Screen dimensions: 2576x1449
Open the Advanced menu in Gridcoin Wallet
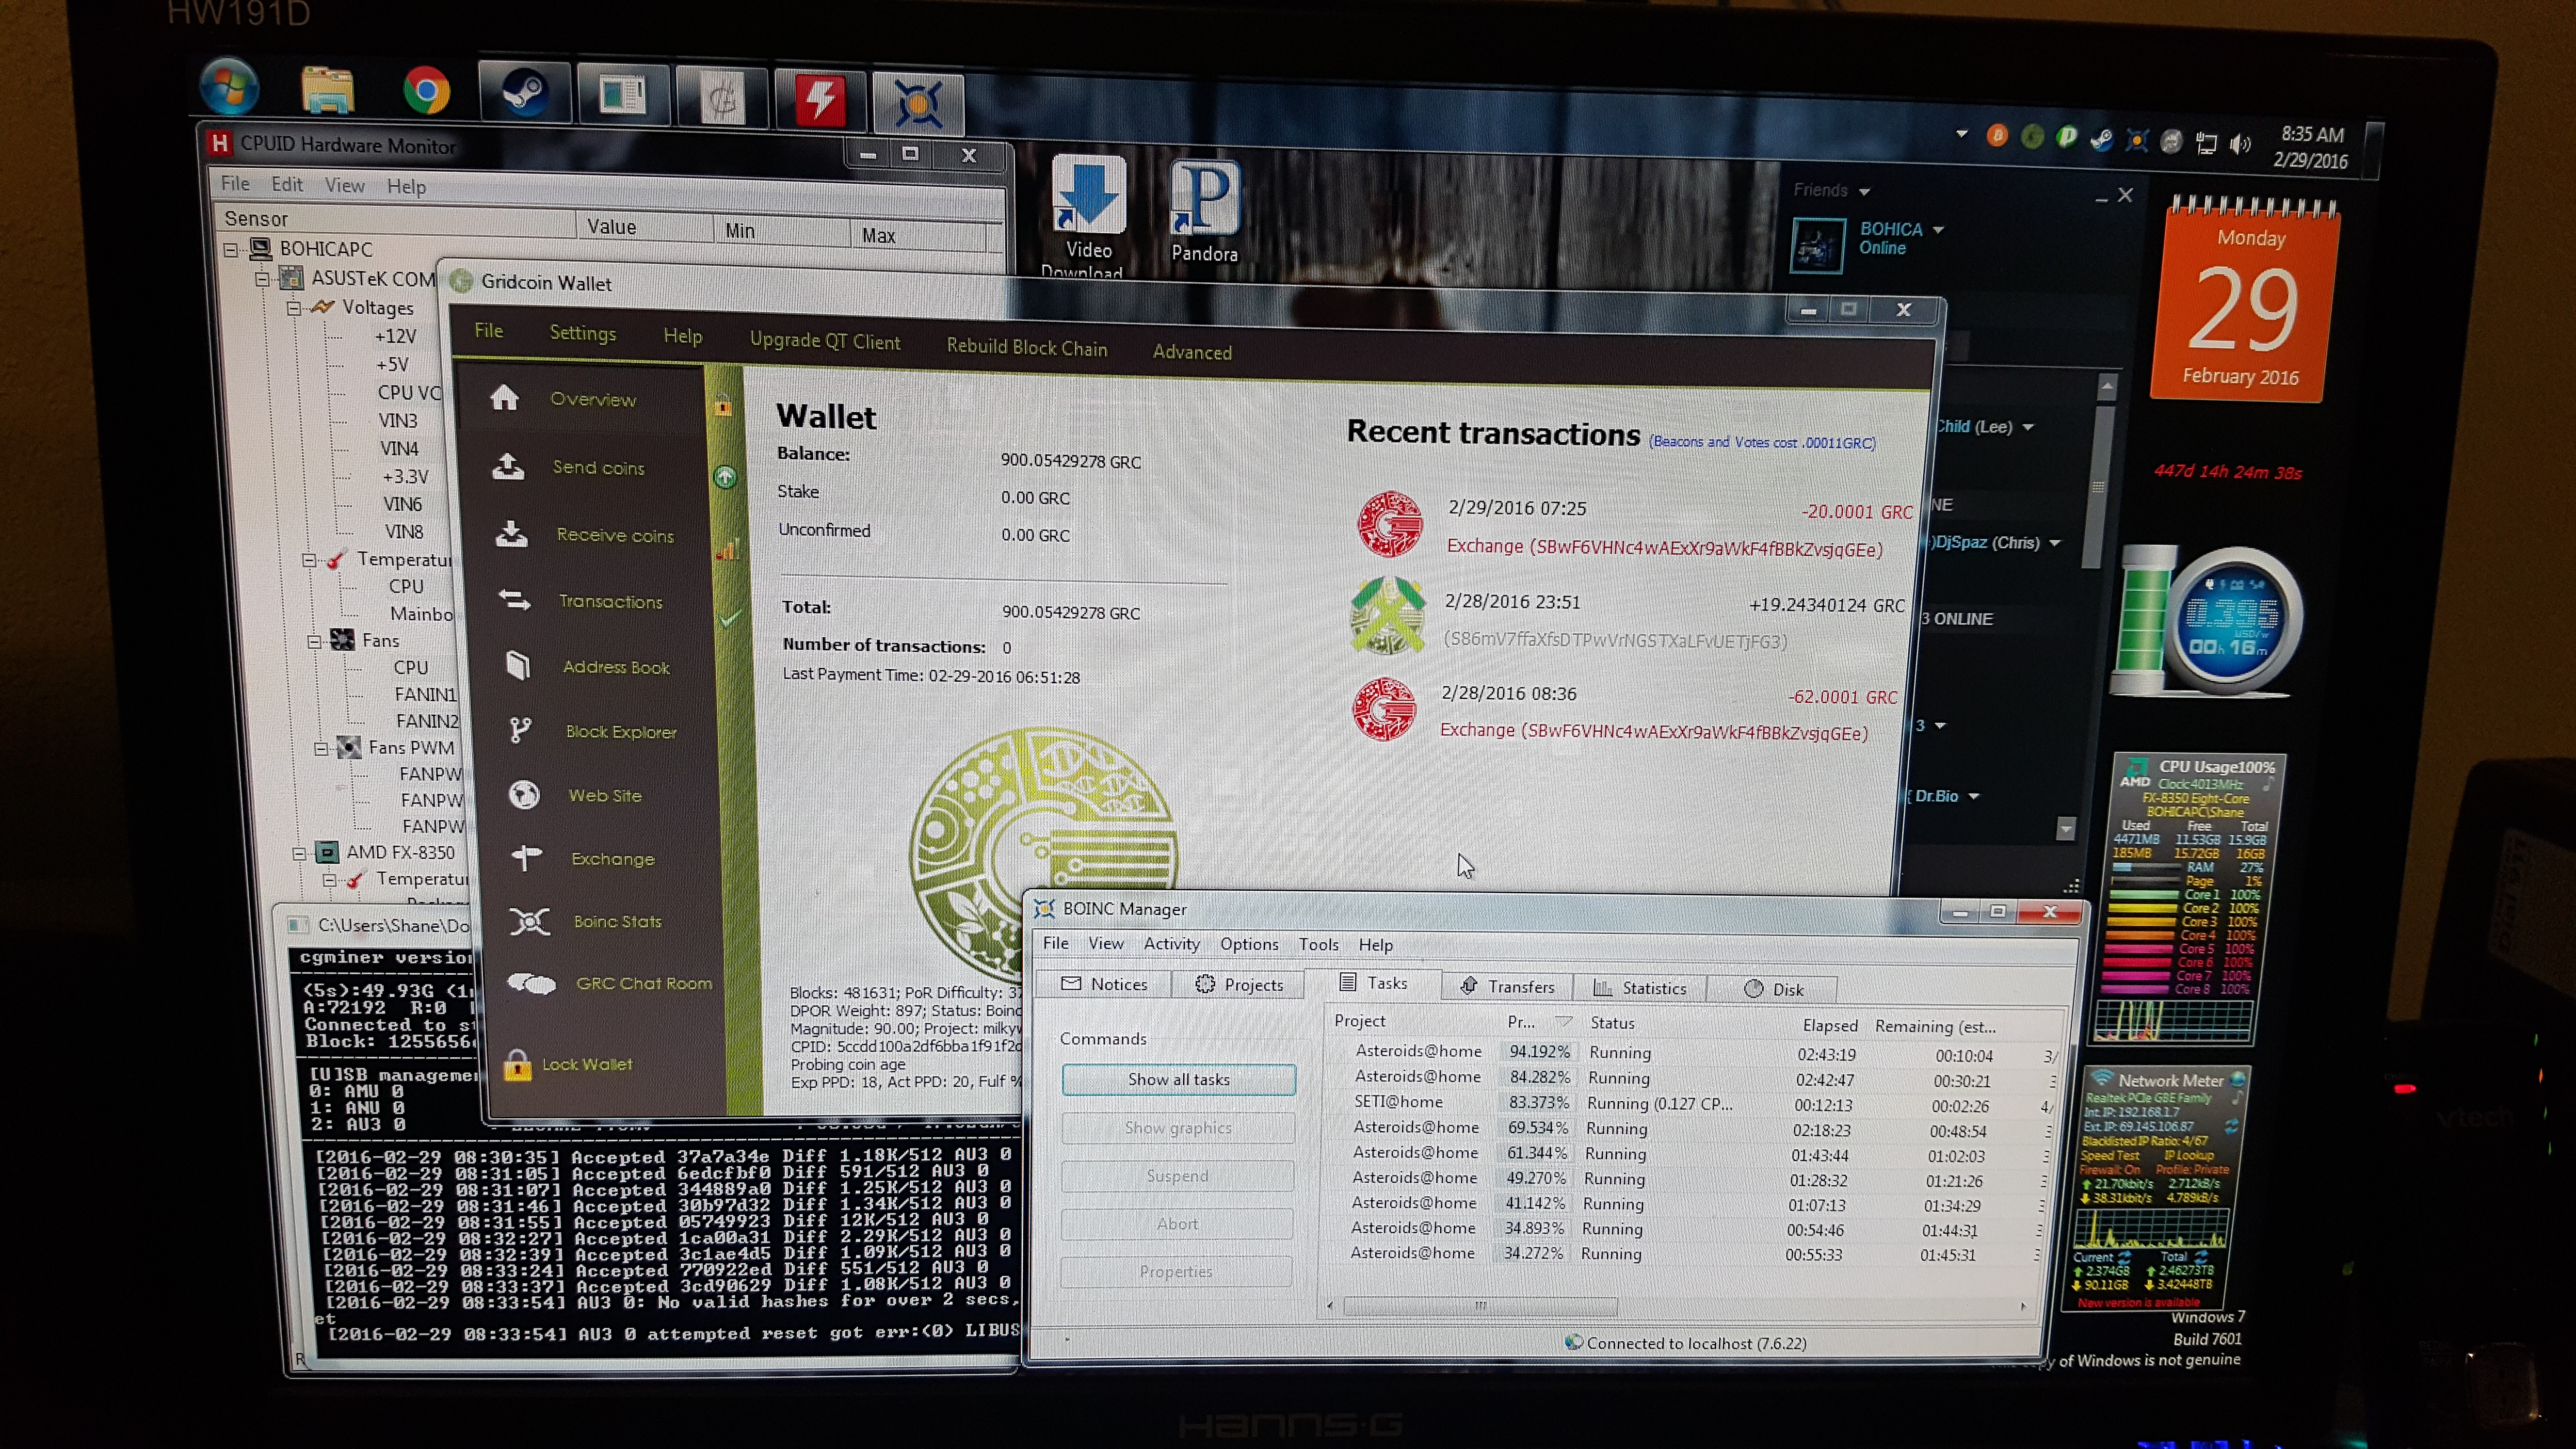pyautogui.click(x=1192, y=352)
